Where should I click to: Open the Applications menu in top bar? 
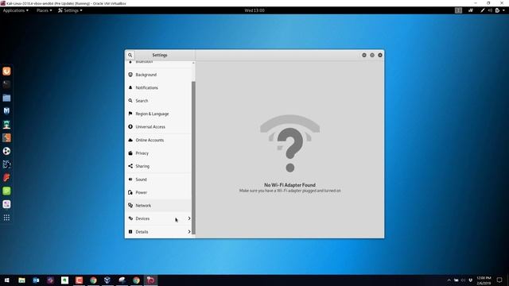click(x=16, y=10)
